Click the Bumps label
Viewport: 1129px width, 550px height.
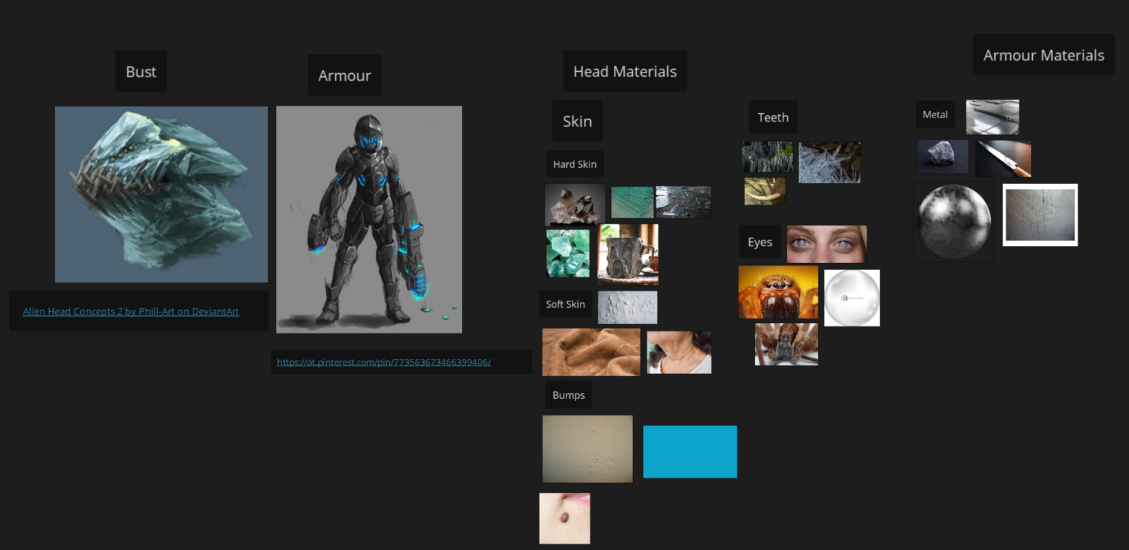click(x=568, y=395)
